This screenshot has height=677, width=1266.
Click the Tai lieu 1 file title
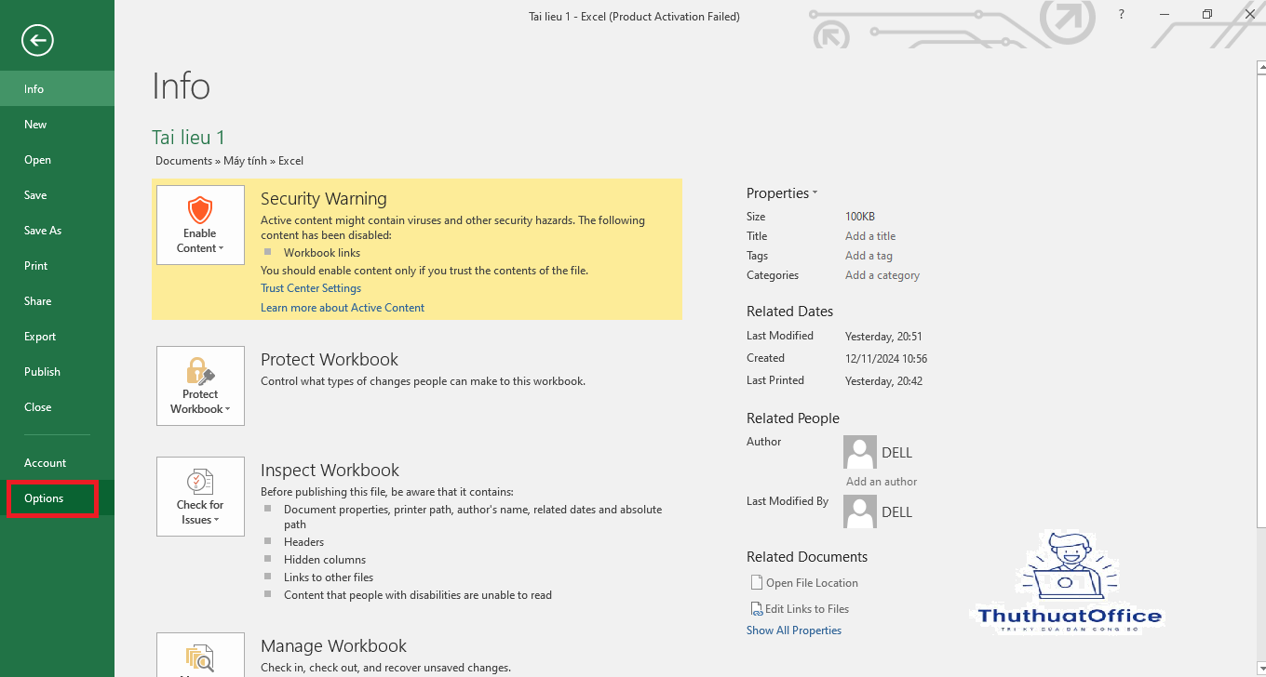[x=189, y=138]
